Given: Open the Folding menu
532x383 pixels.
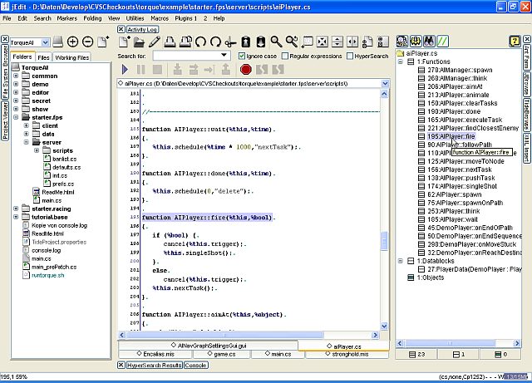Looking at the screenshot, I should click(x=93, y=17).
